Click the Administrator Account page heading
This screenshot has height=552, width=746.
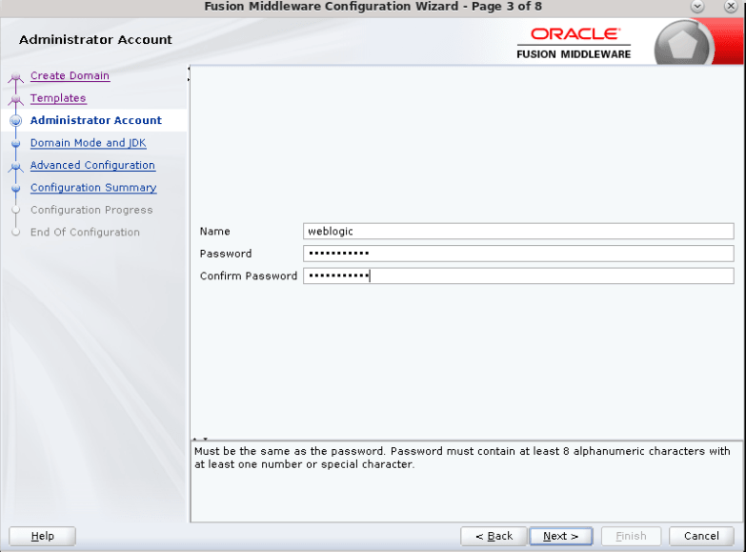coord(95,39)
